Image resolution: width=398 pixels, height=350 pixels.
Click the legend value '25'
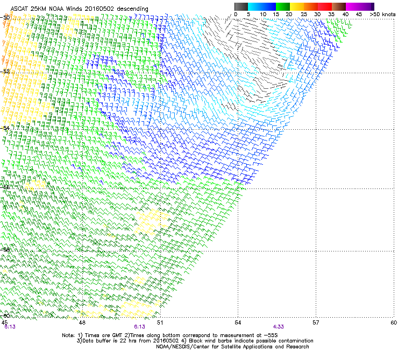[304, 15]
